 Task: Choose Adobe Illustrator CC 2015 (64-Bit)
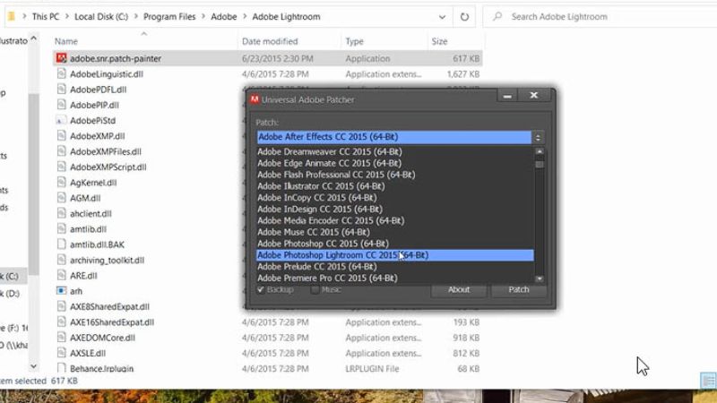click(x=394, y=186)
